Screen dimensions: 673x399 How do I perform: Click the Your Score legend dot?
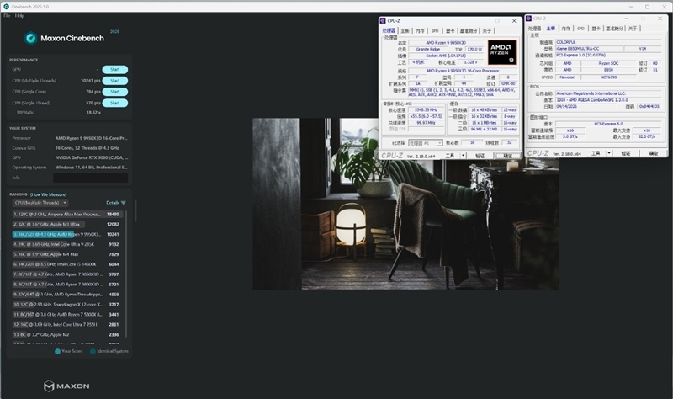[x=57, y=351]
